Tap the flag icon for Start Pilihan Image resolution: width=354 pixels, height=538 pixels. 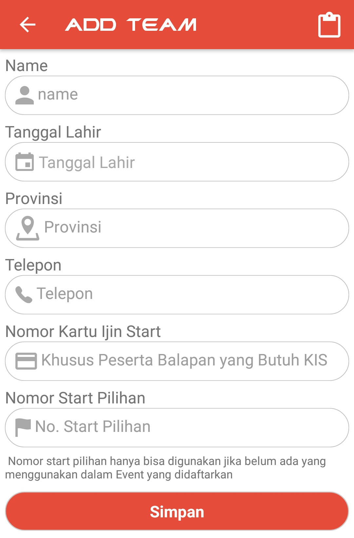point(23,427)
